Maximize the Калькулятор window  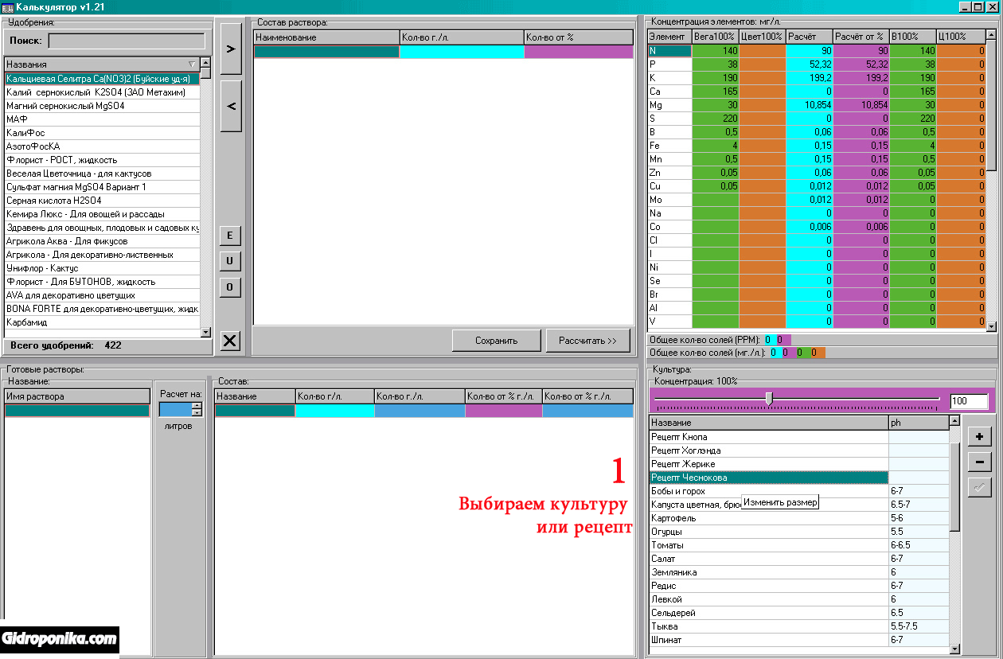click(x=978, y=7)
